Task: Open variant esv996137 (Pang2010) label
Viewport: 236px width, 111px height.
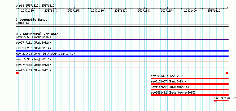Action: (167, 76)
